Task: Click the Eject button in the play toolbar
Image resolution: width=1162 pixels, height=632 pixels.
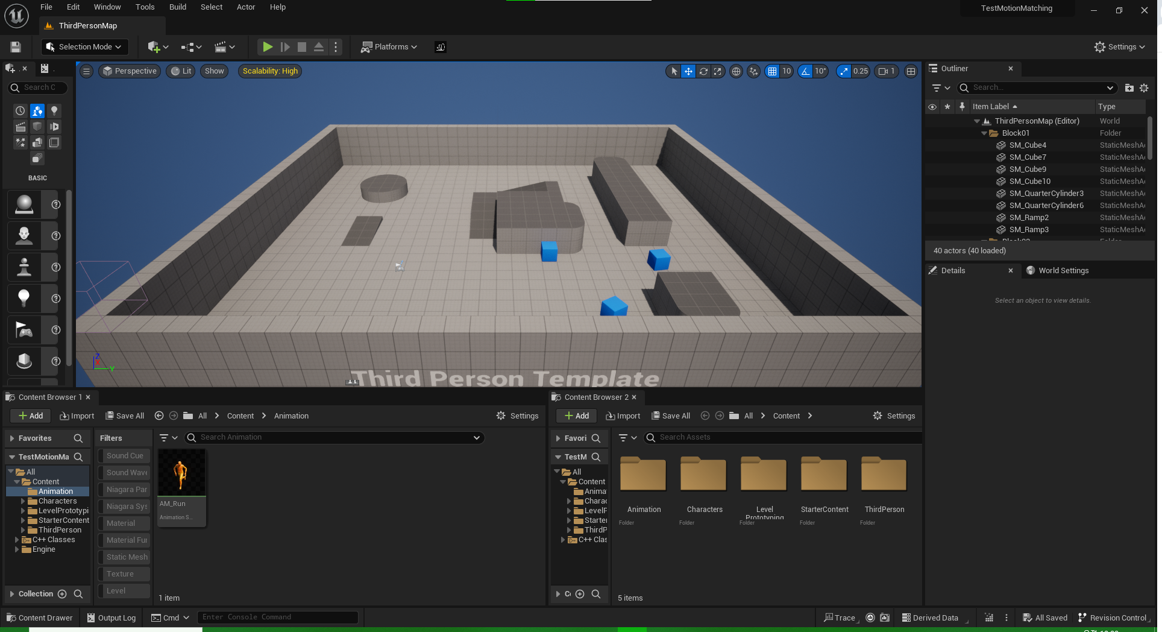Action: point(319,47)
